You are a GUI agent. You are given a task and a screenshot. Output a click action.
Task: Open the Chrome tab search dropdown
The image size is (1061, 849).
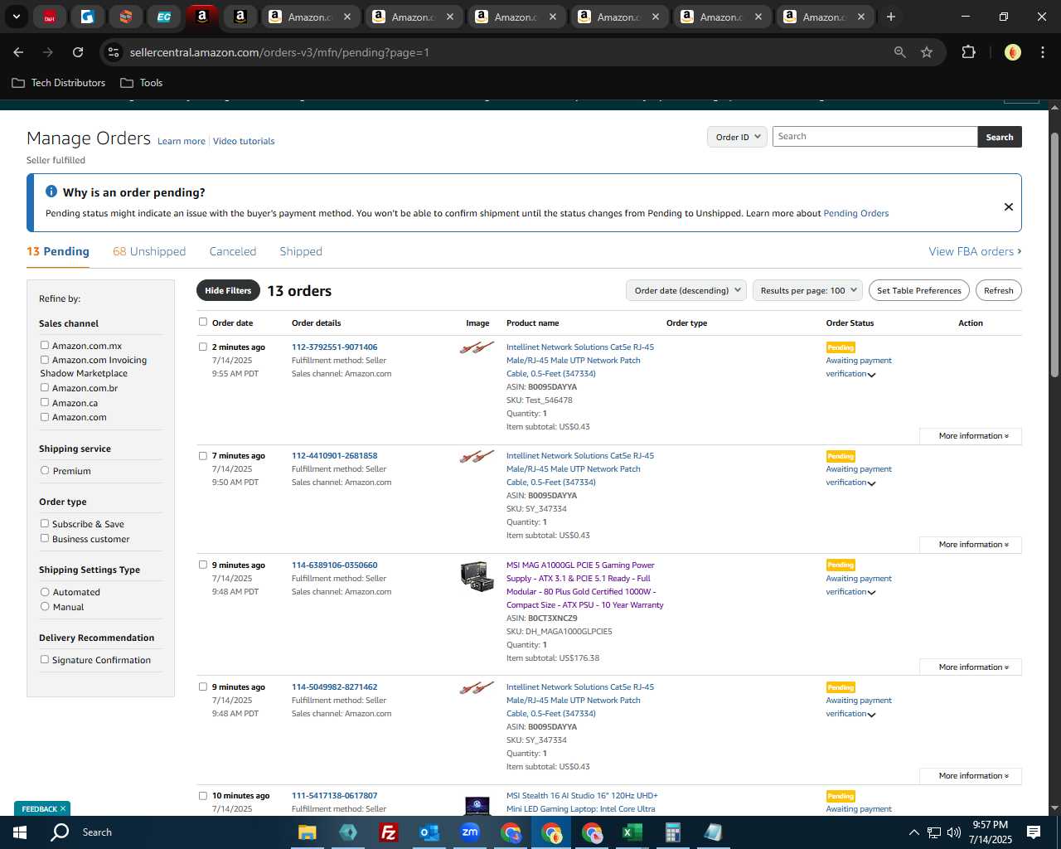(x=17, y=17)
